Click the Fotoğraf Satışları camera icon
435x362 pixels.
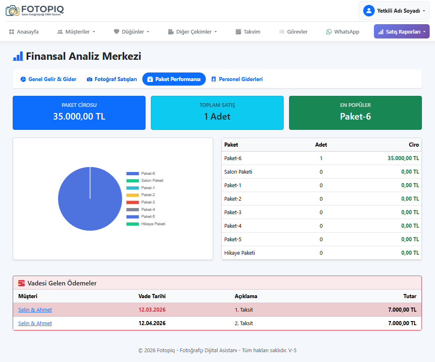coord(89,79)
